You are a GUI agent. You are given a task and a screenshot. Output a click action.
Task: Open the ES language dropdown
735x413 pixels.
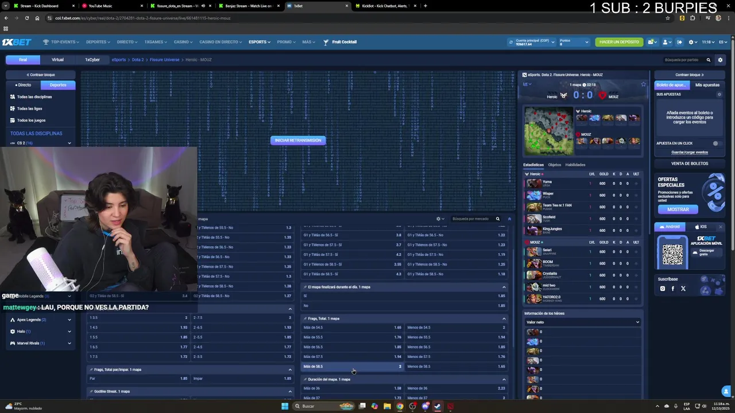coord(723,42)
